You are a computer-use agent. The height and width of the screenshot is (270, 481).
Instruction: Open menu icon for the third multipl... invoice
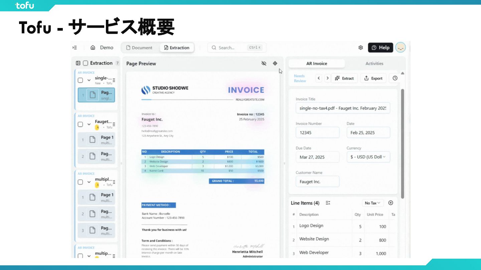click(114, 182)
